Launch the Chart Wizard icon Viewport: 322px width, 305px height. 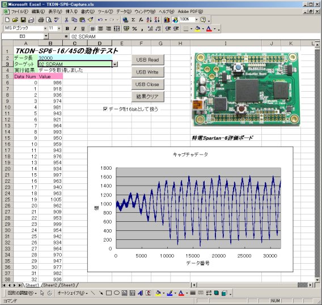pyautogui.click(x=167, y=20)
